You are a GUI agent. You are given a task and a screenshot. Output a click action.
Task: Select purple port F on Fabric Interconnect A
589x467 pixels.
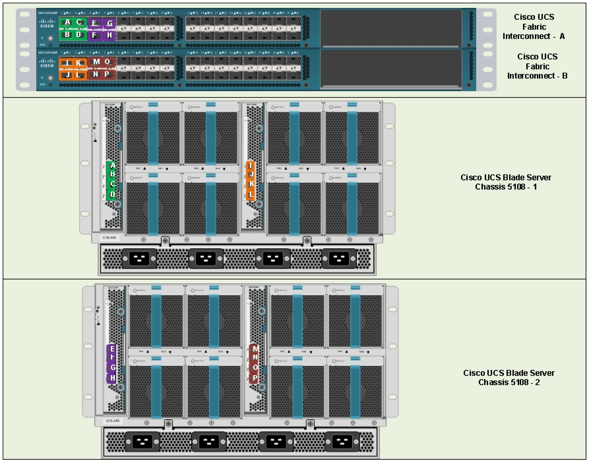pos(94,35)
